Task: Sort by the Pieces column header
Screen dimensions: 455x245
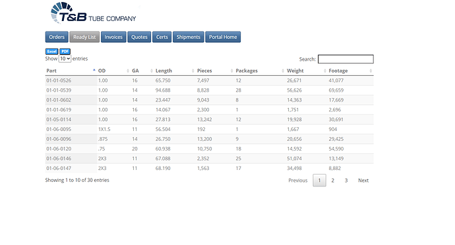Action: pyautogui.click(x=215, y=70)
